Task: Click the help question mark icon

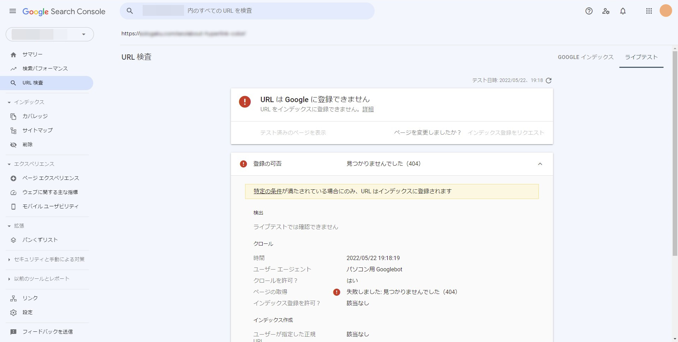Action: 589,11
